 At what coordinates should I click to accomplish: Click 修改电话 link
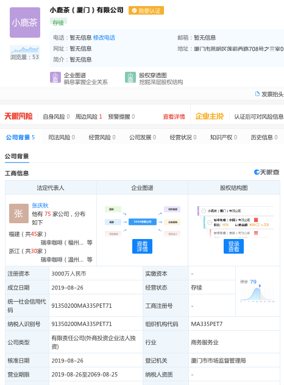(x=104, y=38)
